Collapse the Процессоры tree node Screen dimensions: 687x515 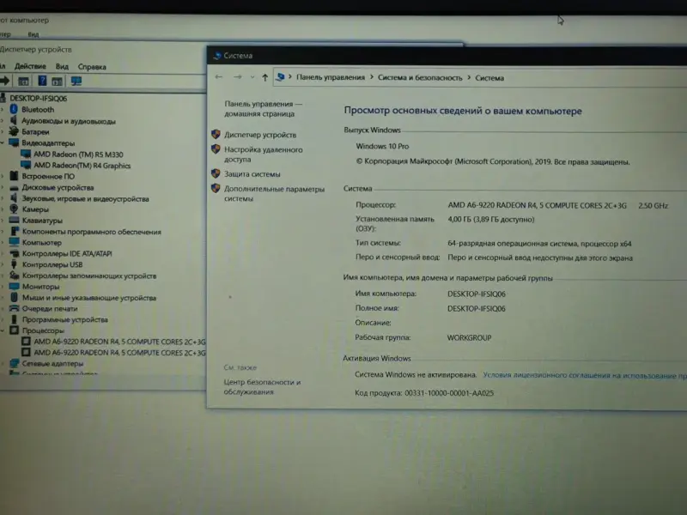point(3,330)
